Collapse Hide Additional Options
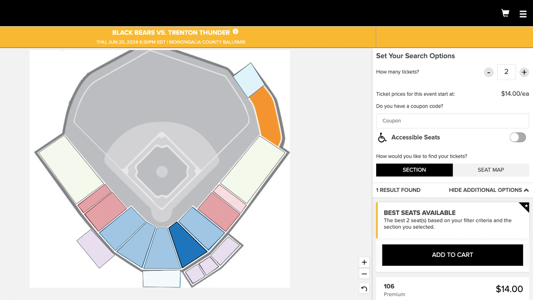Screen dimensions: 533x300 tap(489, 190)
